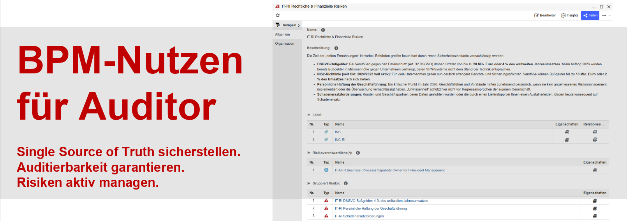Click the name text 'IT-RI Rechtliche & Finanzielle Risiken'
The width and height of the screenshot is (627, 221).
335,37
